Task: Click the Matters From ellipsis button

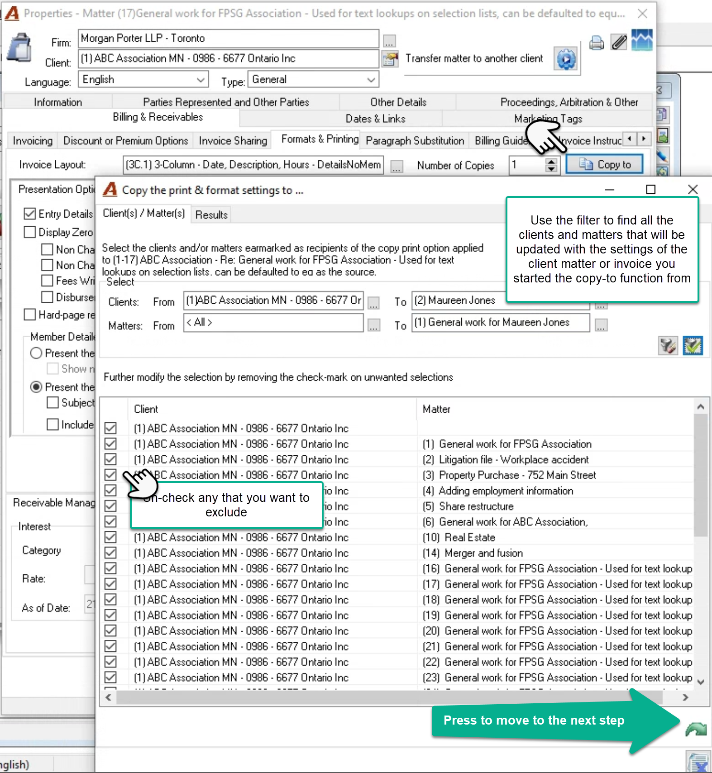Action: coord(373,325)
